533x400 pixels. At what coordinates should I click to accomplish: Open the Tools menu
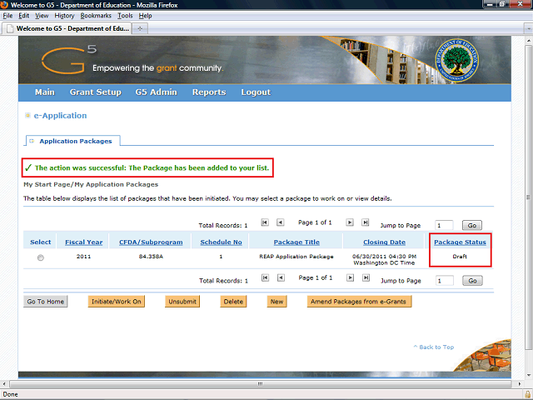[x=125, y=16]
